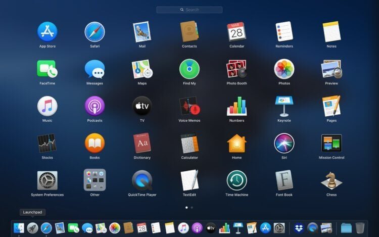Open the Trash in the Dock
Image resolution: width=379 pixels, height=237 pixels.
360,228
